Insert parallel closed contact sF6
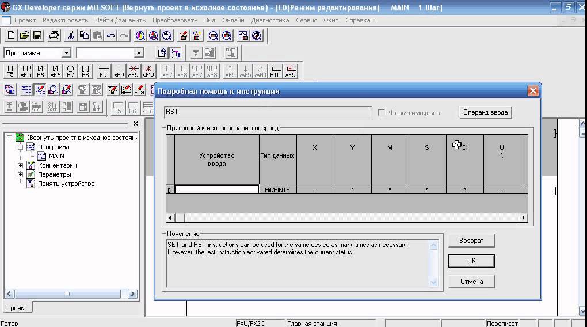Screen dimensions: 587x327 point(55,71)
